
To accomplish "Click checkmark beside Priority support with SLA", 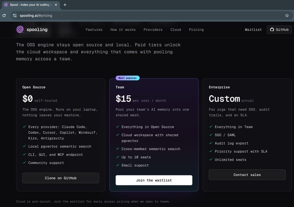I will (211, 151).
